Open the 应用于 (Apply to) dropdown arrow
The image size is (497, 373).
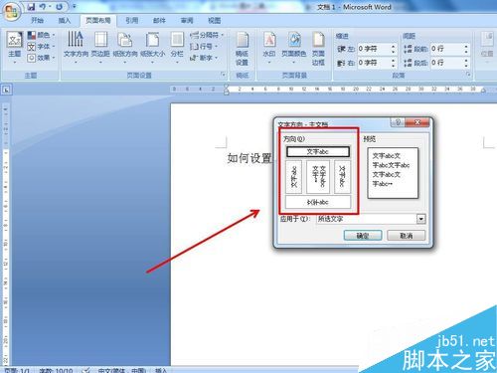420,219
